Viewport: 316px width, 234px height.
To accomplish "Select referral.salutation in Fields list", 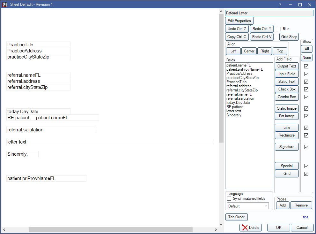I will click(x=240, y=98).
